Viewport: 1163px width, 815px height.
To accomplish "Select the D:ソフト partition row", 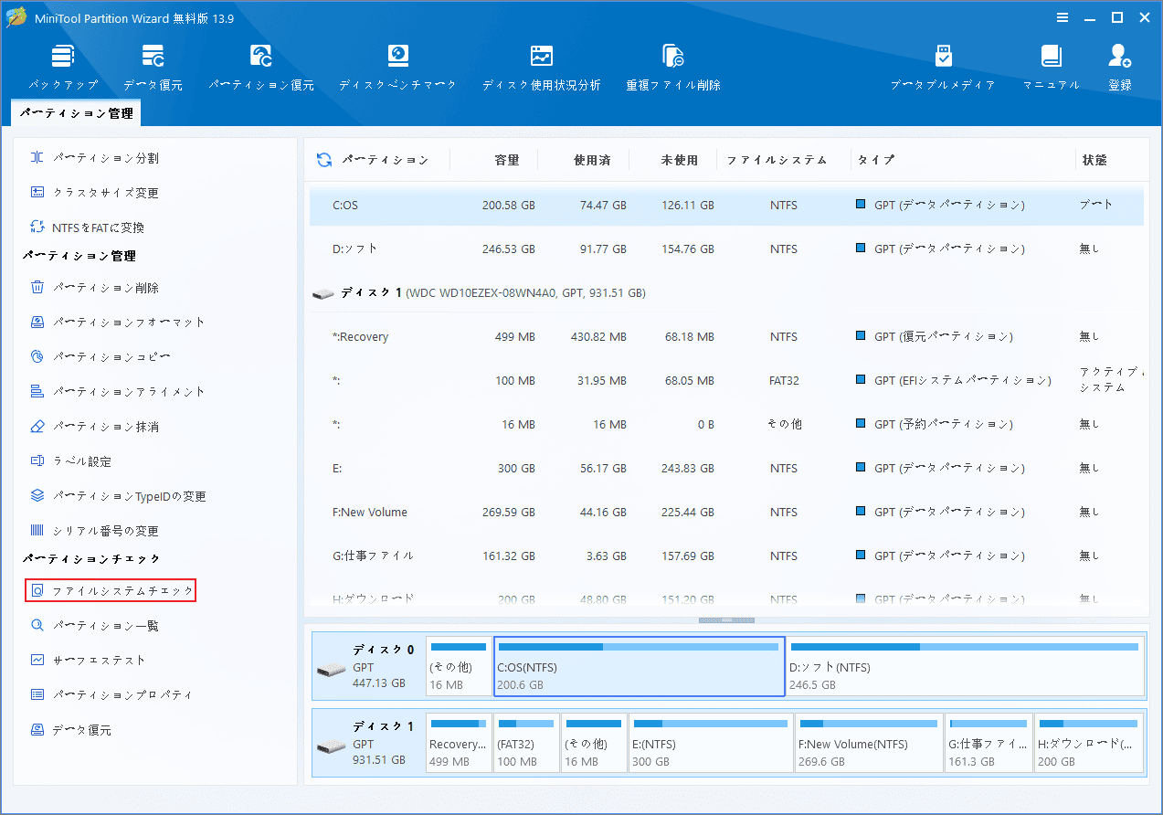I will 726,249.
